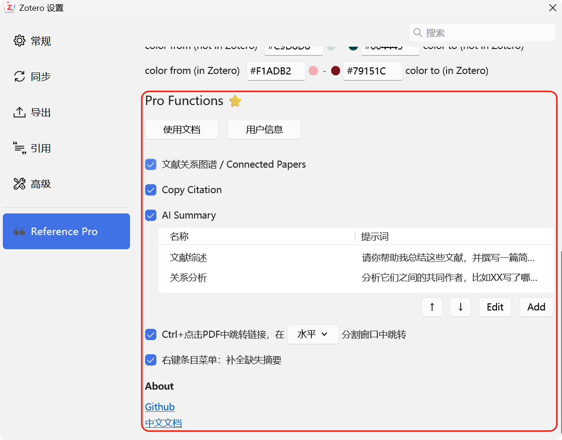Image resolution: width=562 pixels, height=440 pixels.
Task: Click the Edit prompt button
Action: tap(495, 307)
